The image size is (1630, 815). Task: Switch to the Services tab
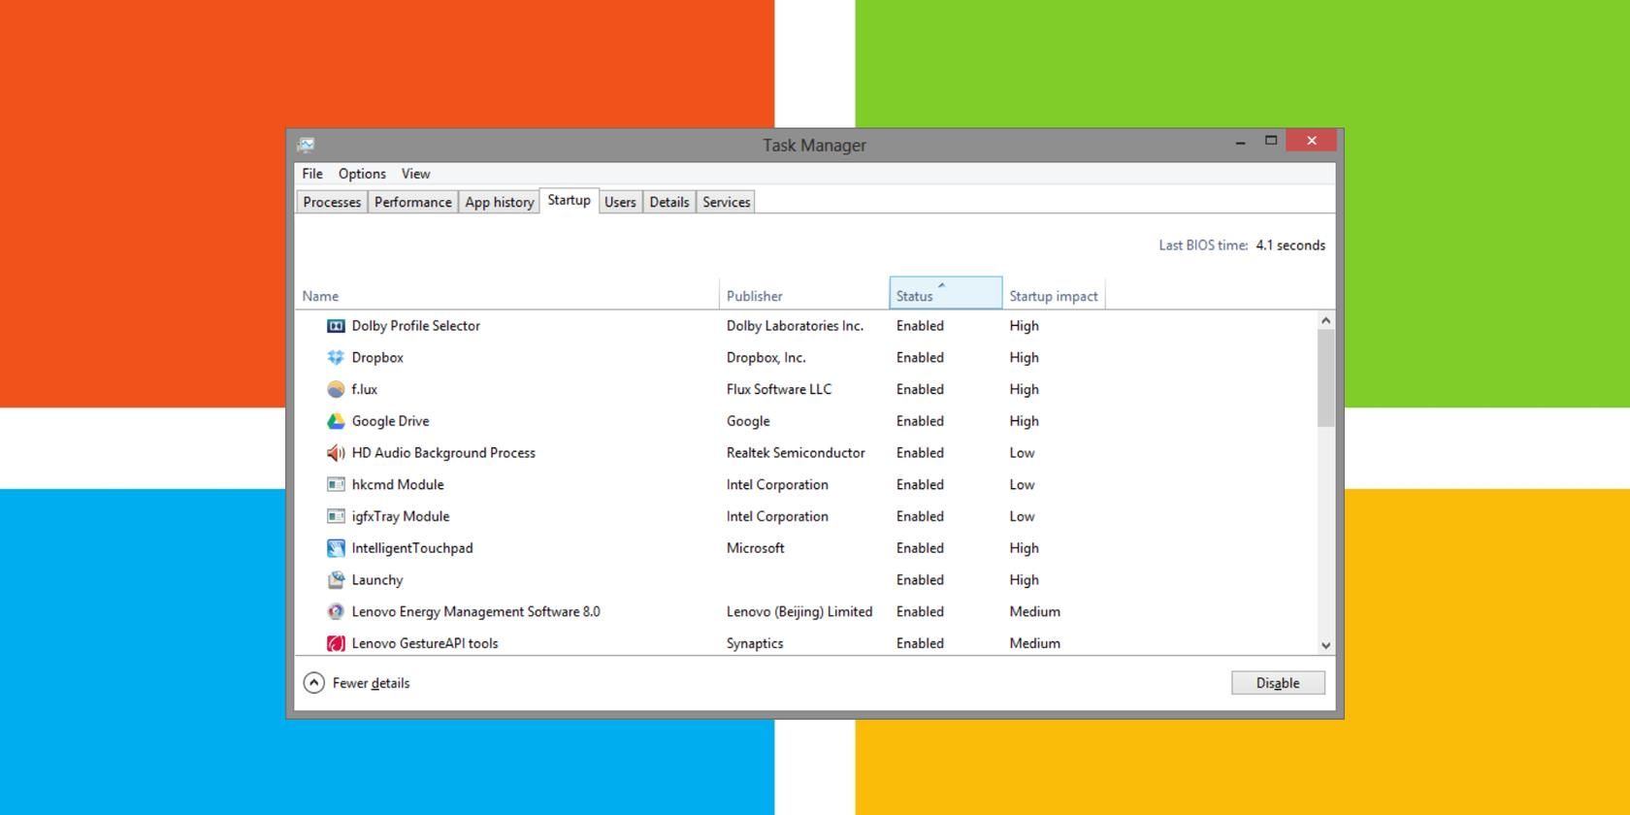(x=726, y=202)
